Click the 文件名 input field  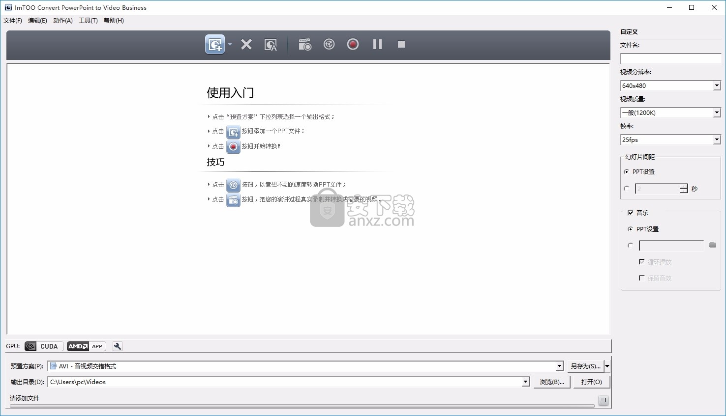[x=670, y=59]
